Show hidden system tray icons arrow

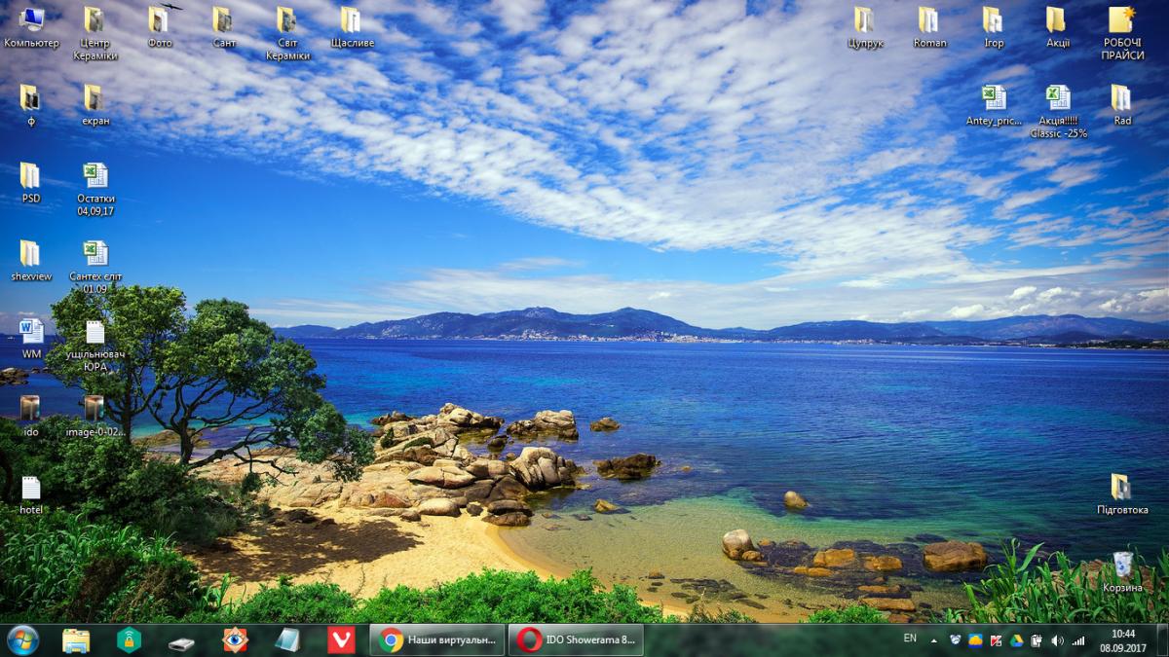click(x=934, y=640)
